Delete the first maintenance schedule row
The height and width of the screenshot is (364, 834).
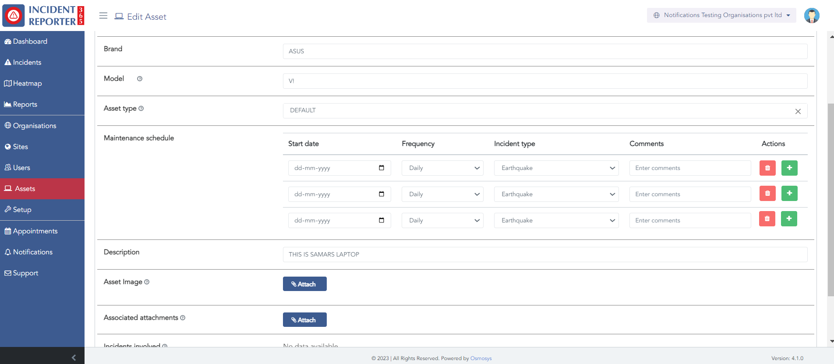pos(767,168)
